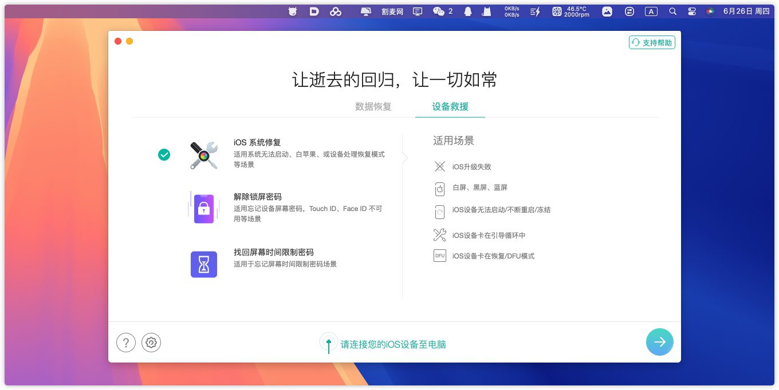Open WeChat icon in the menu bar
This screenshot has width=779, height=390.
(x=439, y=11)
